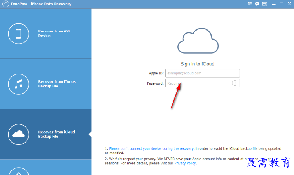
Task: Click the 'Sign in to iCloud' heading
Action: 197,64
